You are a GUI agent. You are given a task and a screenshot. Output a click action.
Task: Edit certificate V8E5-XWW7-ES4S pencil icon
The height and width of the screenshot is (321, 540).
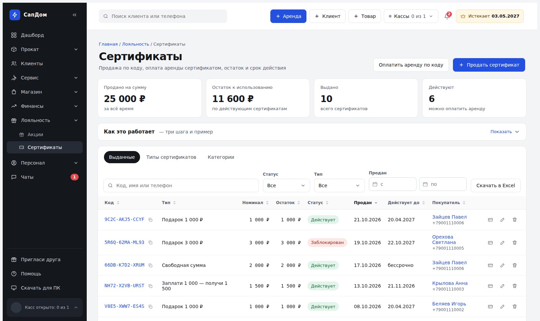pyautogui.click(x=502, y=306)
